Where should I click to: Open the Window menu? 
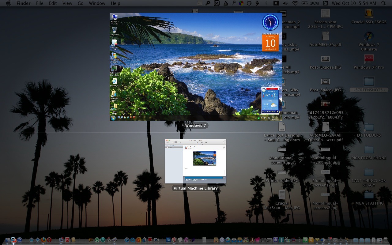(97, 3)
